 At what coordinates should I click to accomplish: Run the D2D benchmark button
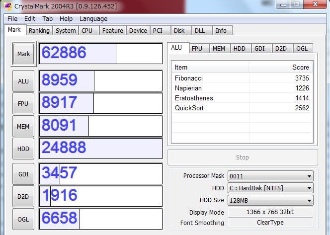(x=23, y=197)
